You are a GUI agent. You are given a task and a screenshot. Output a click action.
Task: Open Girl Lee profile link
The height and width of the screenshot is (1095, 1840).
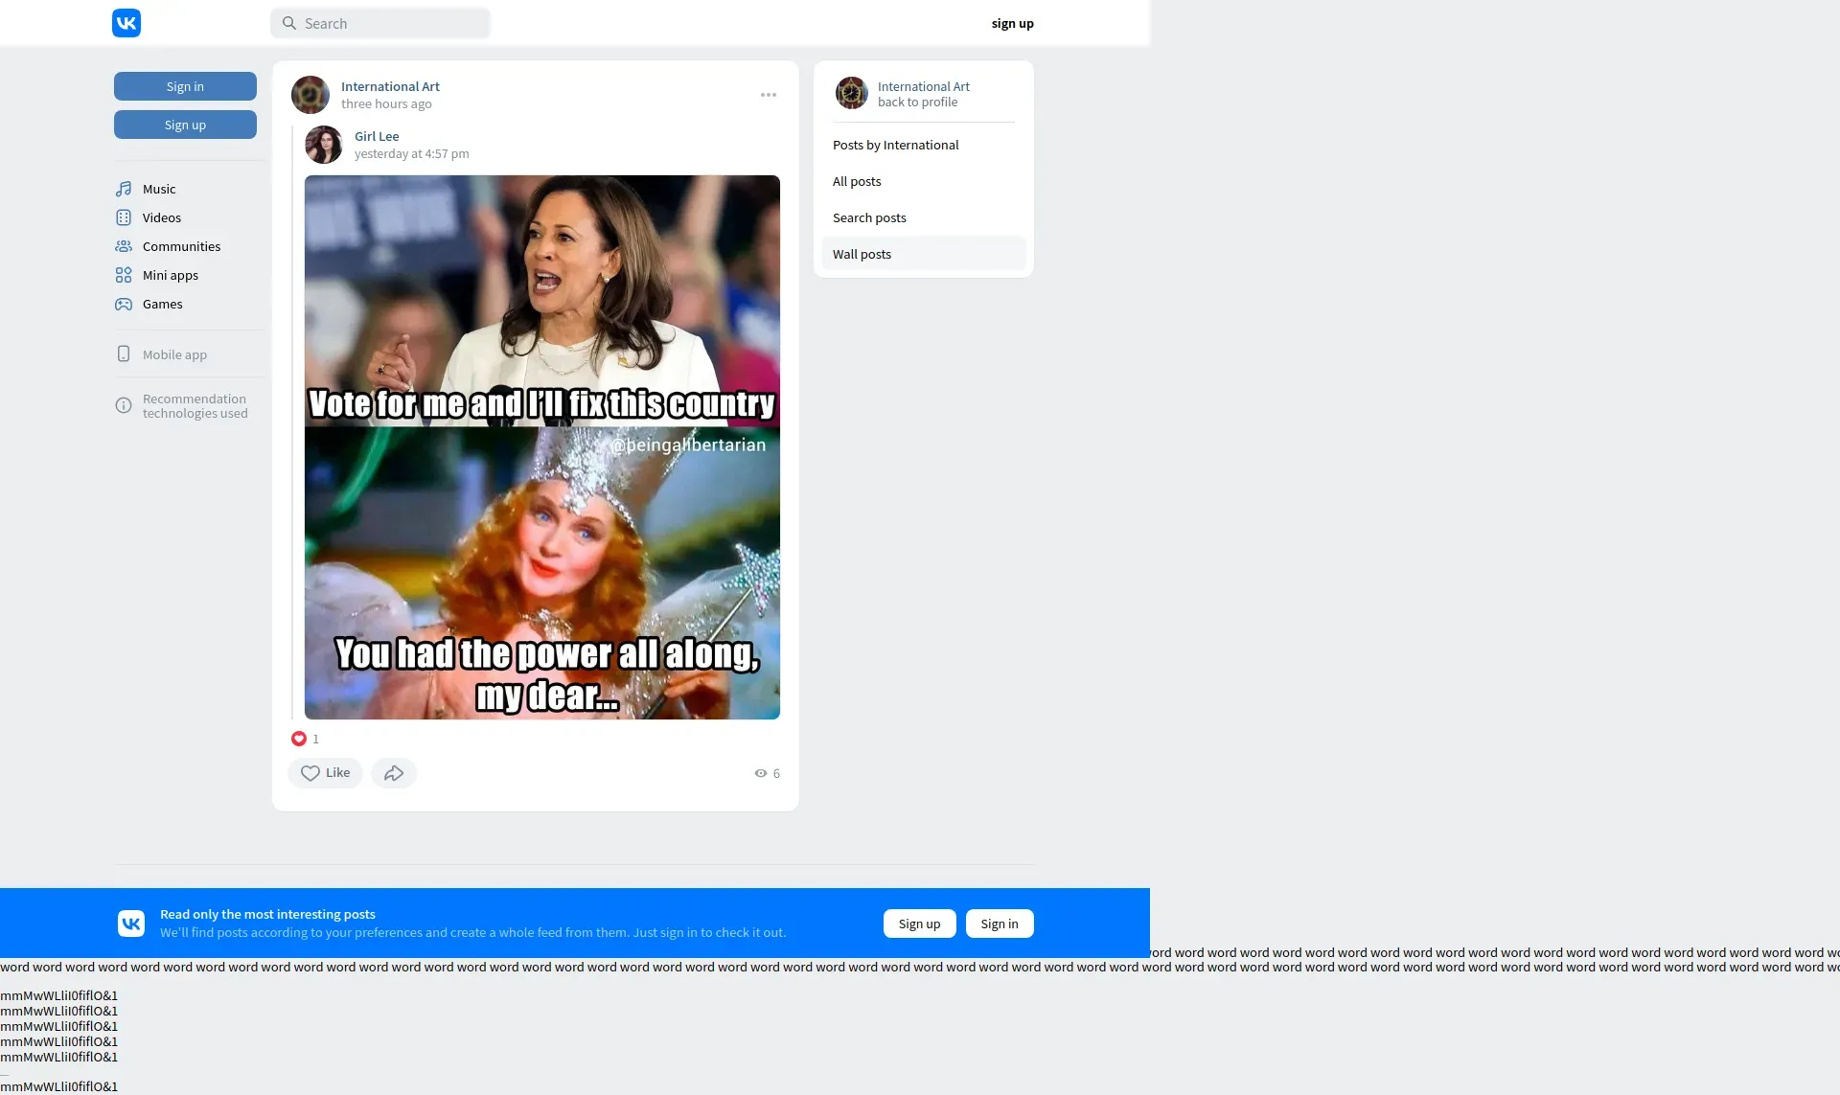tap(377, 136)
